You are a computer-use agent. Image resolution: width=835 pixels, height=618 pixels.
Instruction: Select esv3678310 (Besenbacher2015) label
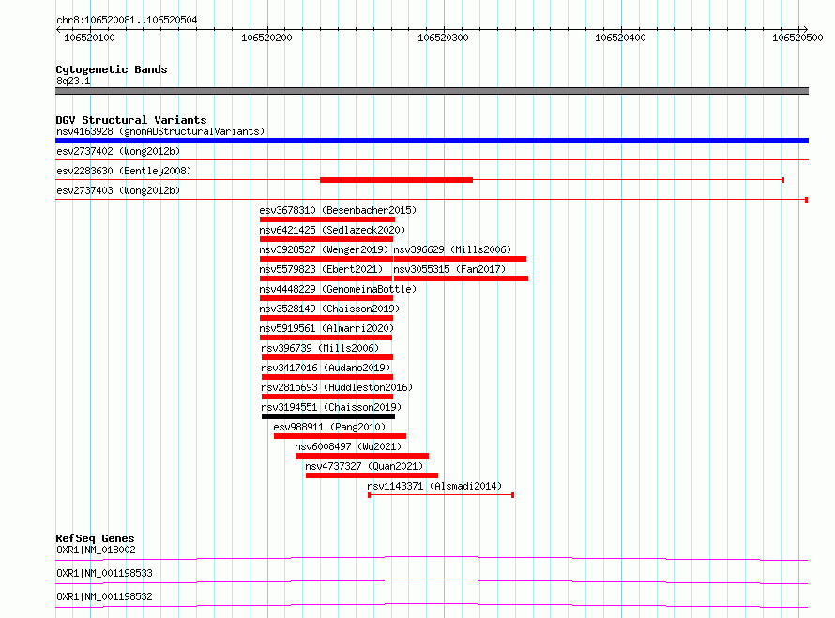[338, 210]
